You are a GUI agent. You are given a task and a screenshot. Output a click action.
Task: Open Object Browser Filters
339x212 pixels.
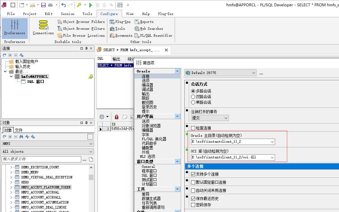click(81, 29)
